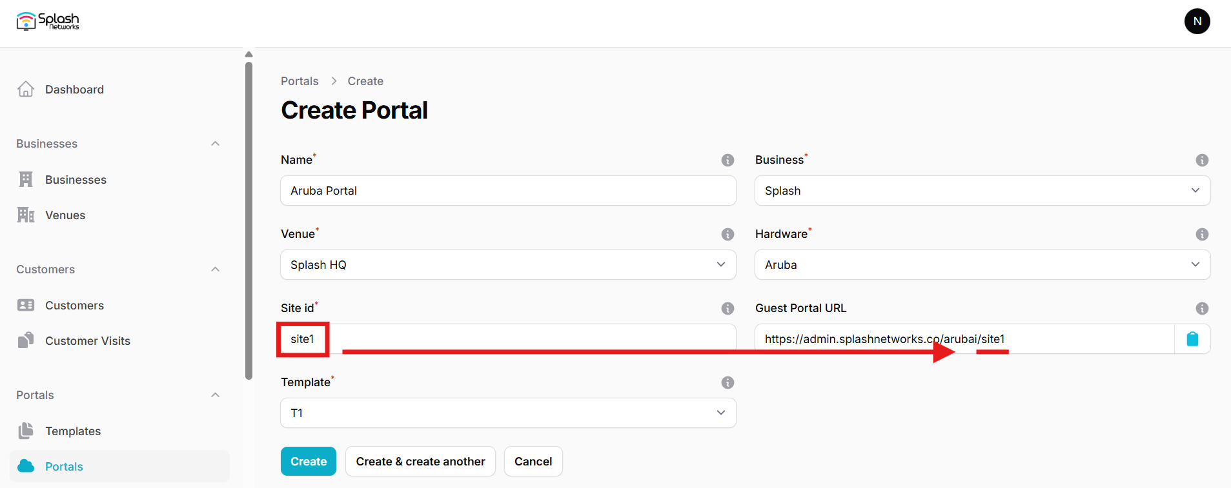Open Templates page in sidebar
Screen dimensions: 1231x488
[119, 431]
